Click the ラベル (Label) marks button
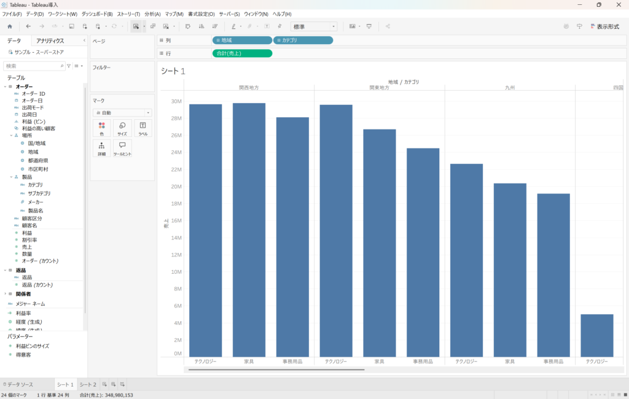This screenshot has width=629, height=399. (143, 128)
